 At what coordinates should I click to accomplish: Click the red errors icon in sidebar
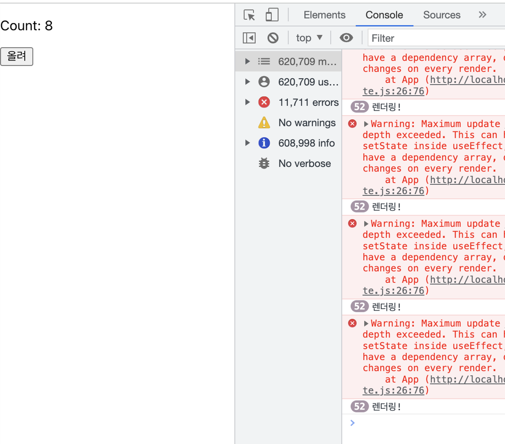[x=264, y=102]
